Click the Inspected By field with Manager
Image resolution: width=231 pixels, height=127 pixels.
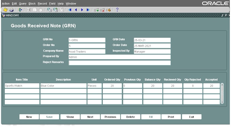pos(152,51)
